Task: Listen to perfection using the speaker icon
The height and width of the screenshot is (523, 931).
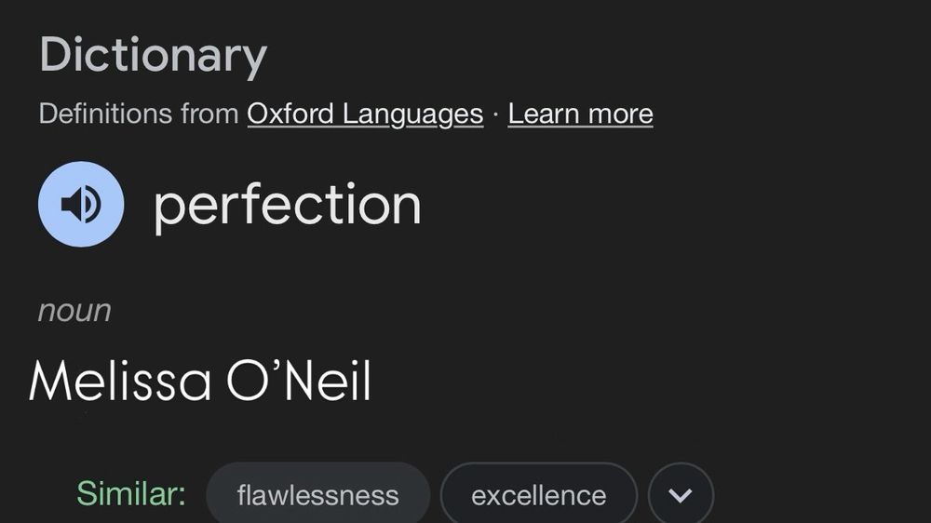Action: point(81,204)
